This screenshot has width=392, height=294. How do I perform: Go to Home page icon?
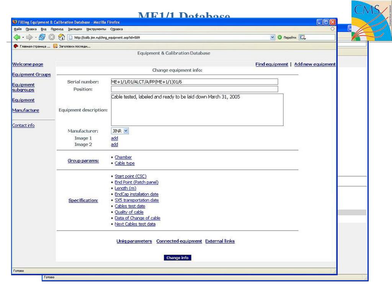point(61,37)
